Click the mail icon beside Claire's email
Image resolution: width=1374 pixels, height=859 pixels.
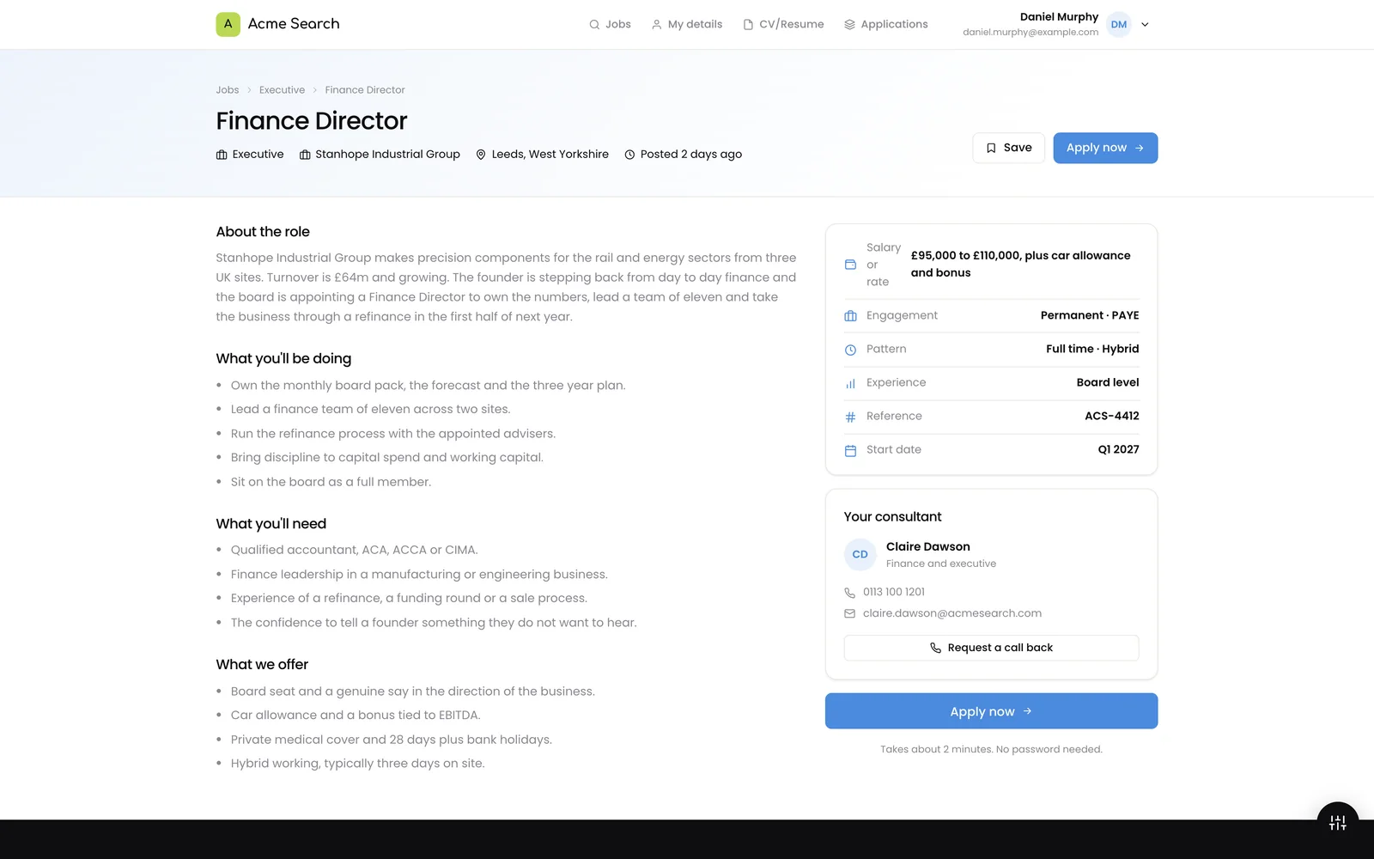[849, 613]
